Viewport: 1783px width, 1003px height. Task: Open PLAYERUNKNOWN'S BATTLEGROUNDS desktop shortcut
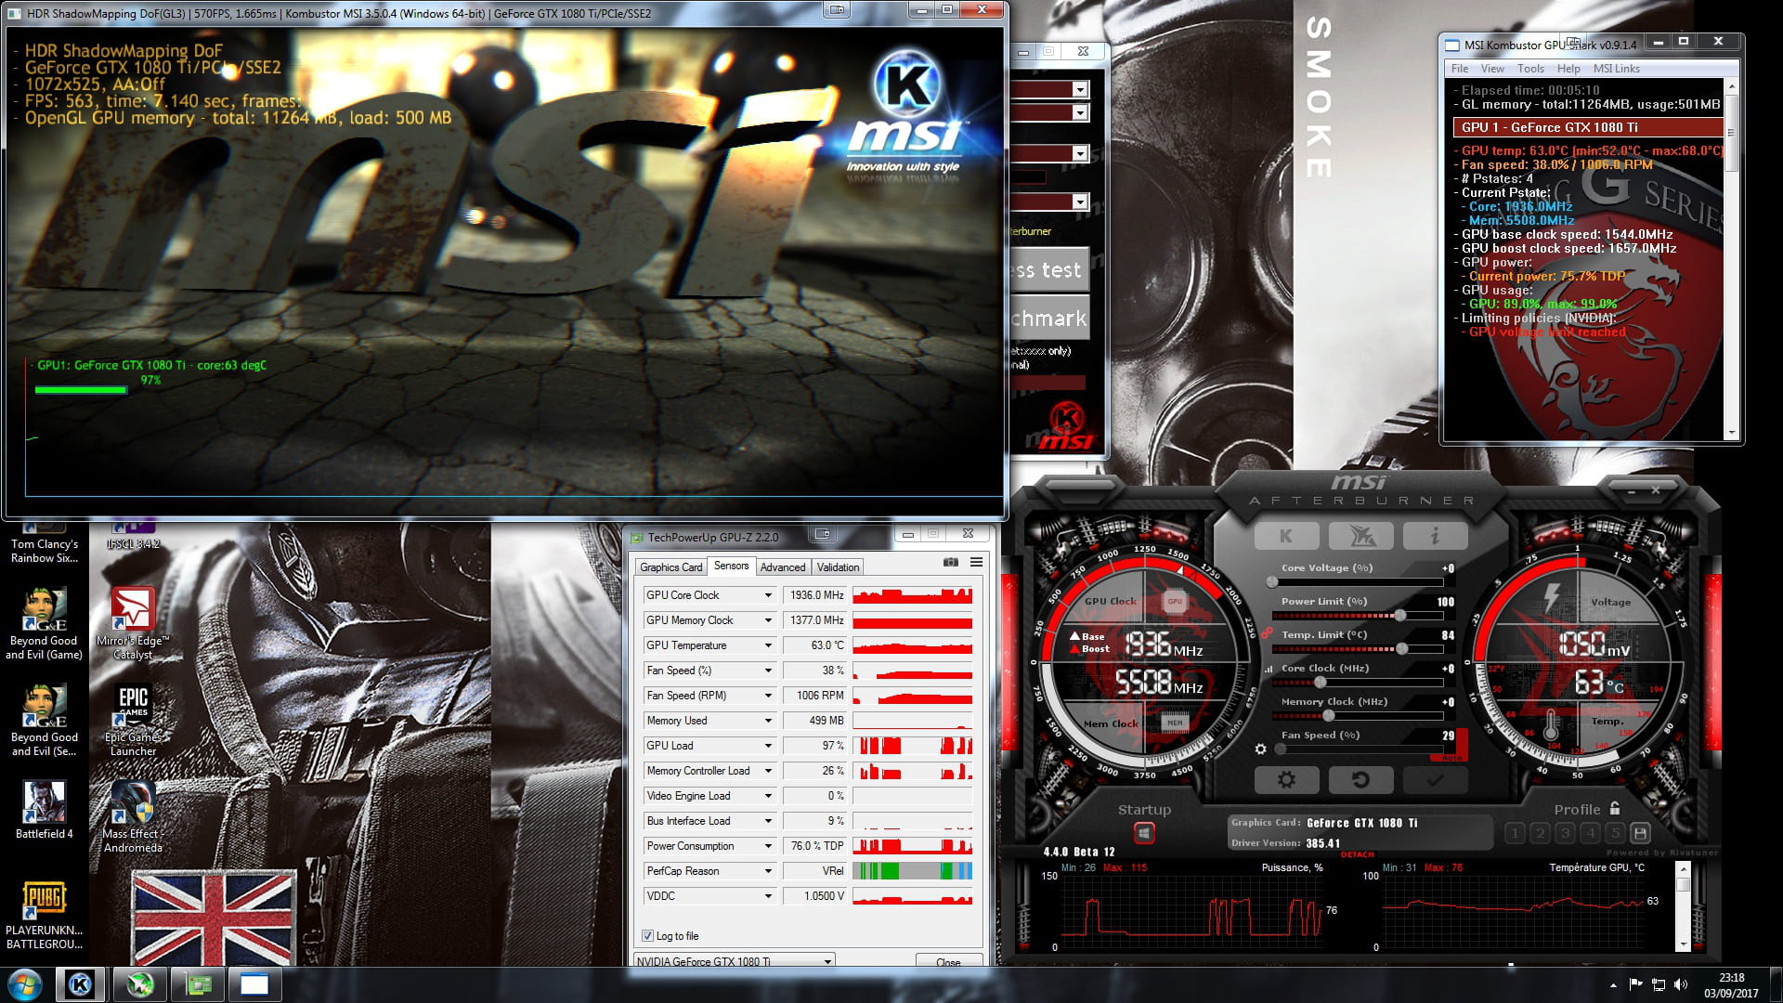click(x=44, y=915)
